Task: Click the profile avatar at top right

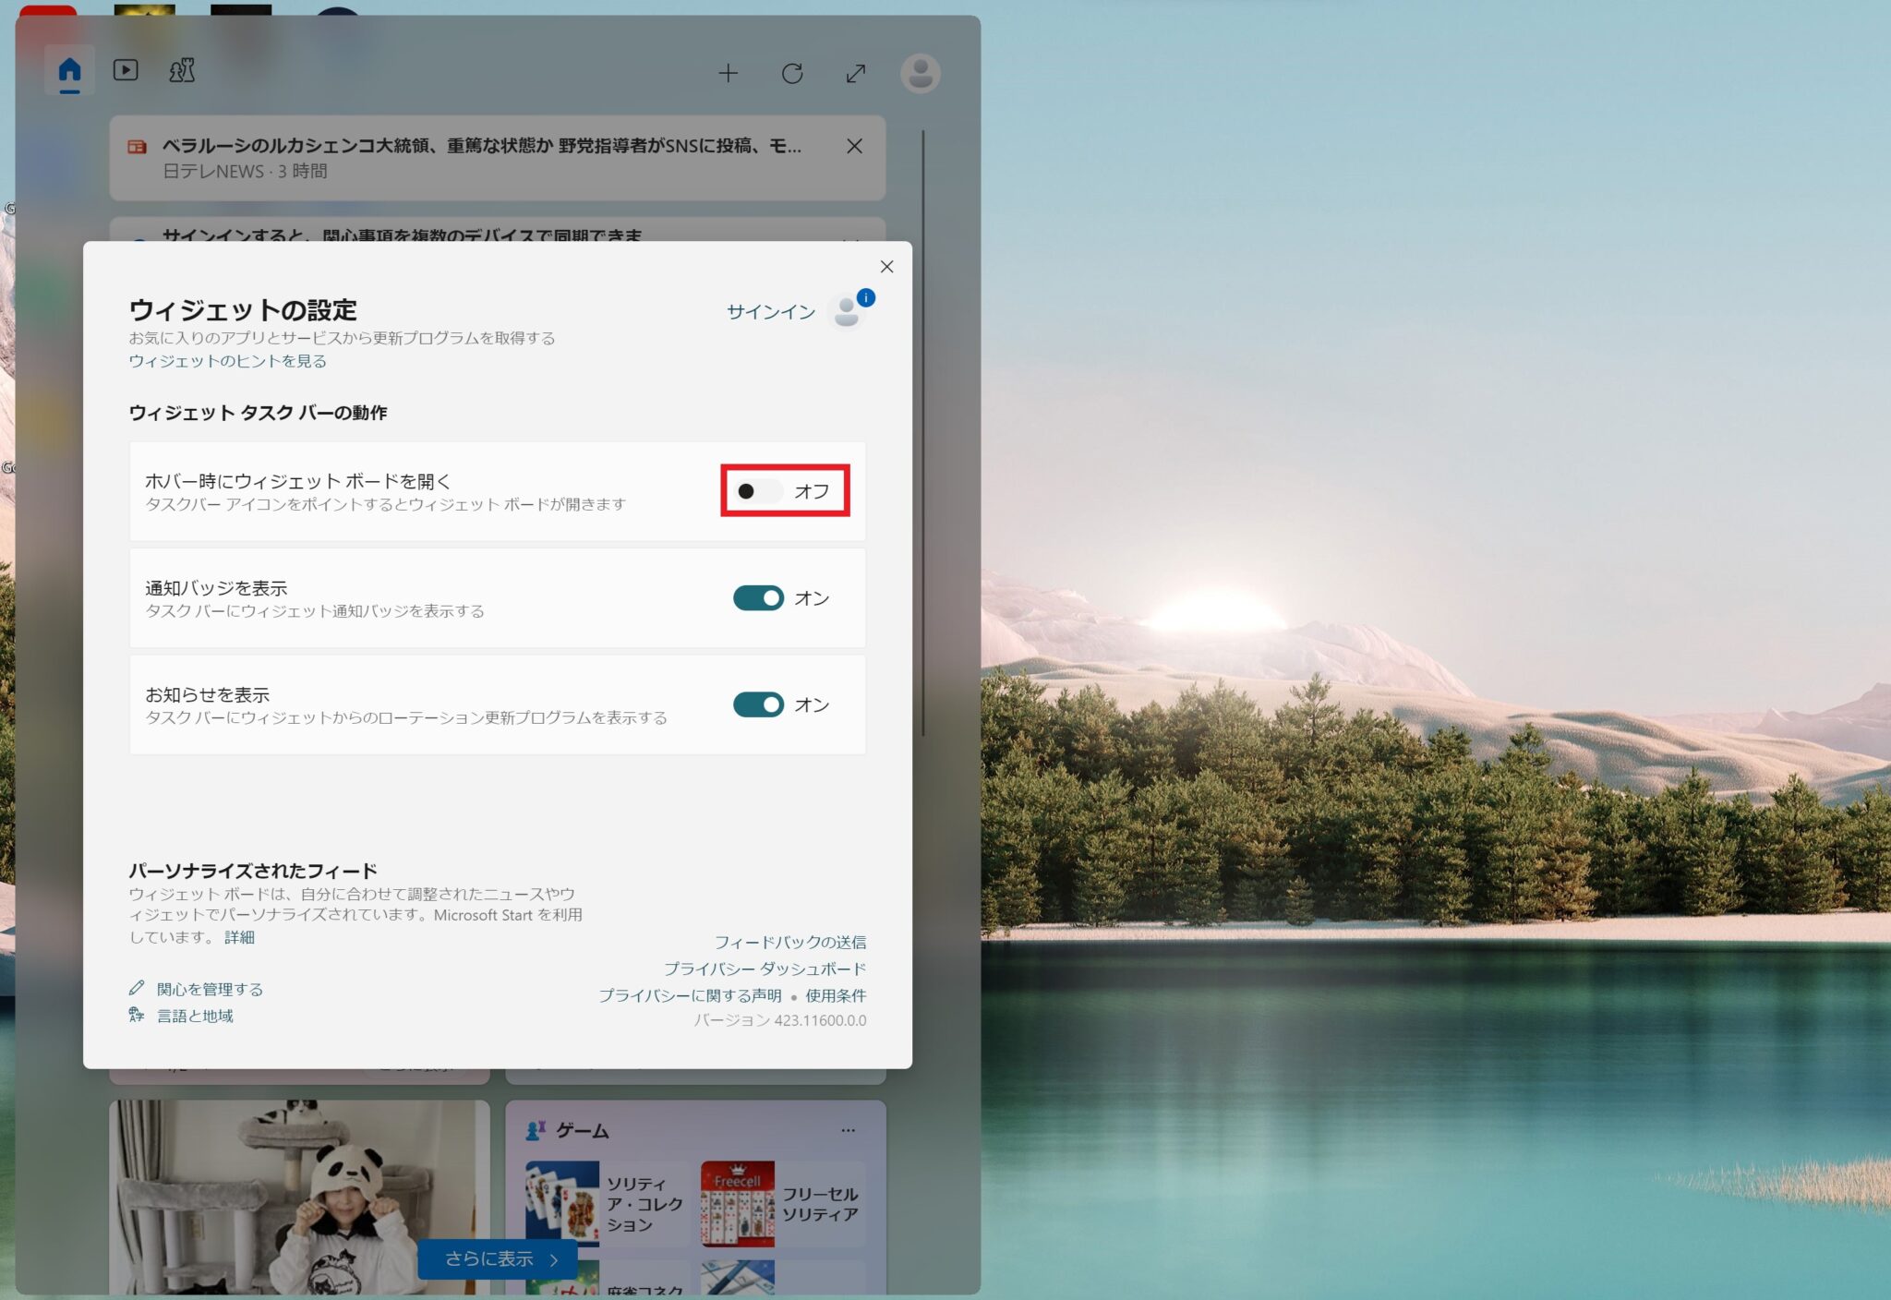Action: (920, 74)
